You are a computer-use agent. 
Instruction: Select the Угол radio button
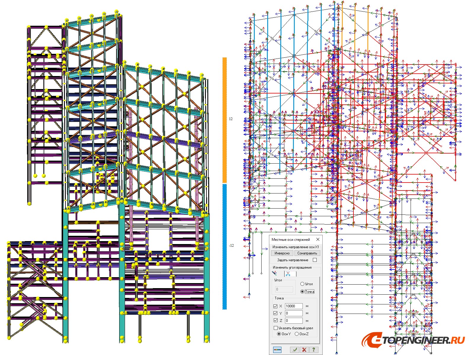click(x=302, y=283)
